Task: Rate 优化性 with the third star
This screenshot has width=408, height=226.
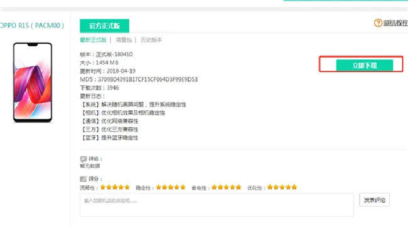Action: click(282, 187)
